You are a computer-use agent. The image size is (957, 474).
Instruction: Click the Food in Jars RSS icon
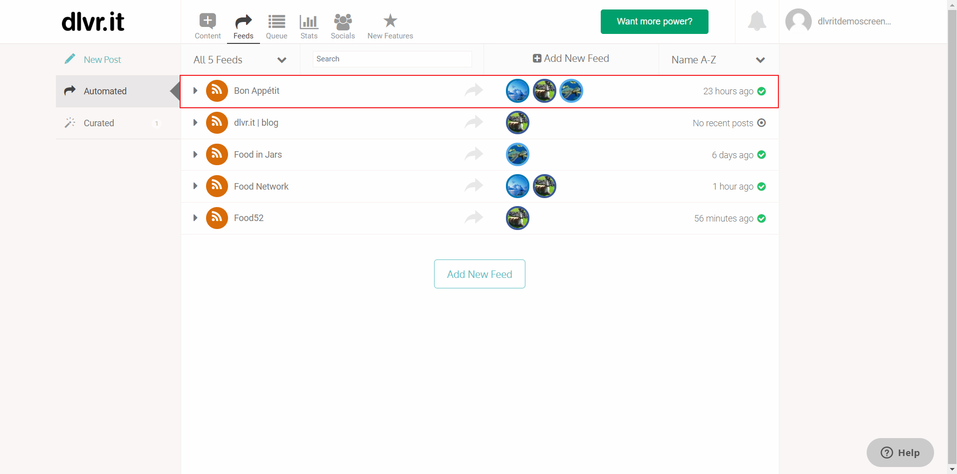(x=217, y=155)
